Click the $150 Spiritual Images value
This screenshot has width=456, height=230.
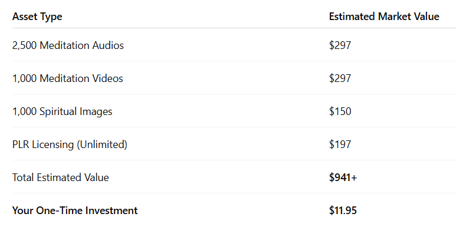click(340, 111)
